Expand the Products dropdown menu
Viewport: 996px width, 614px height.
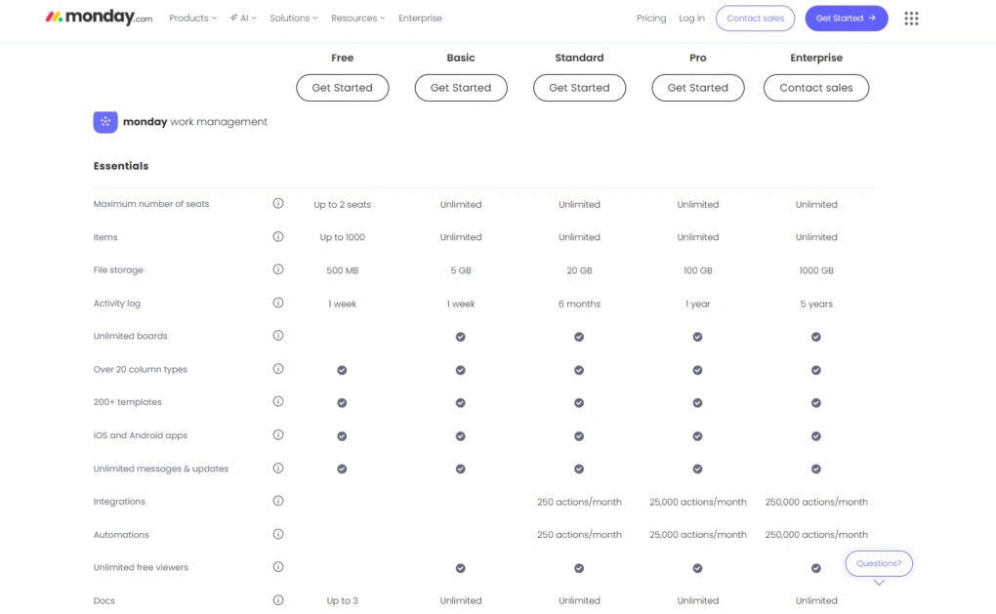[x=192, y=19]
